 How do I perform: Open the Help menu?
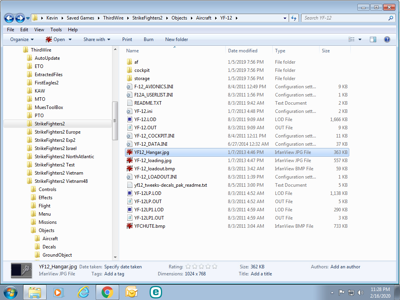click(x=72, y=30)
